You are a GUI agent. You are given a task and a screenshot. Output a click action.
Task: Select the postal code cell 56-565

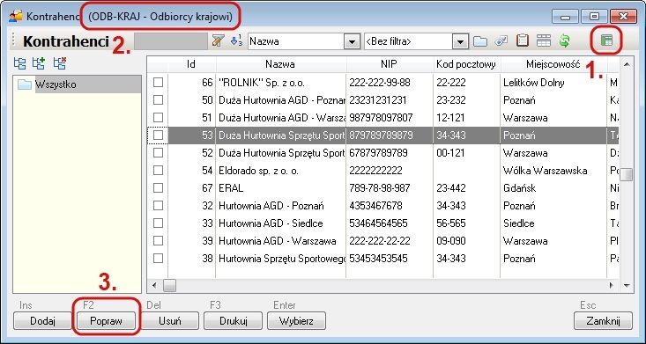[x=466, y=223]
